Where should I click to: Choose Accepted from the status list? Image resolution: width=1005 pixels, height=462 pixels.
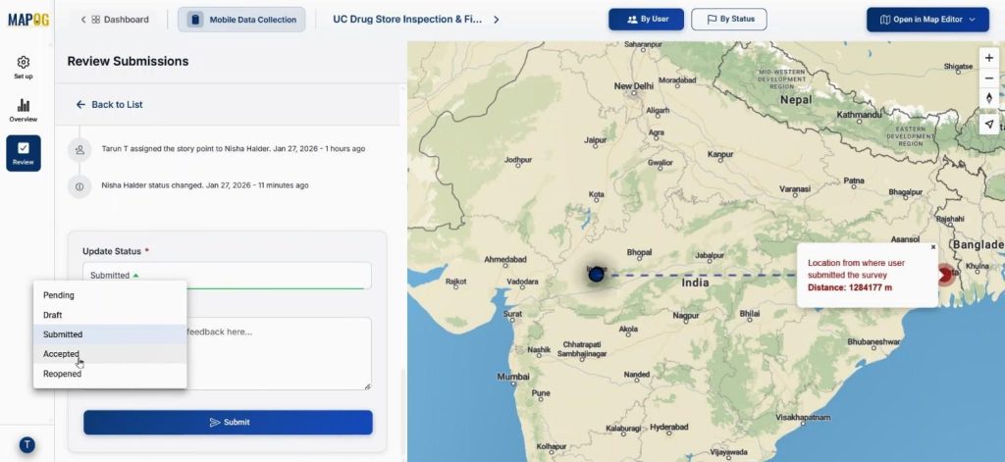tap(110, 354)
